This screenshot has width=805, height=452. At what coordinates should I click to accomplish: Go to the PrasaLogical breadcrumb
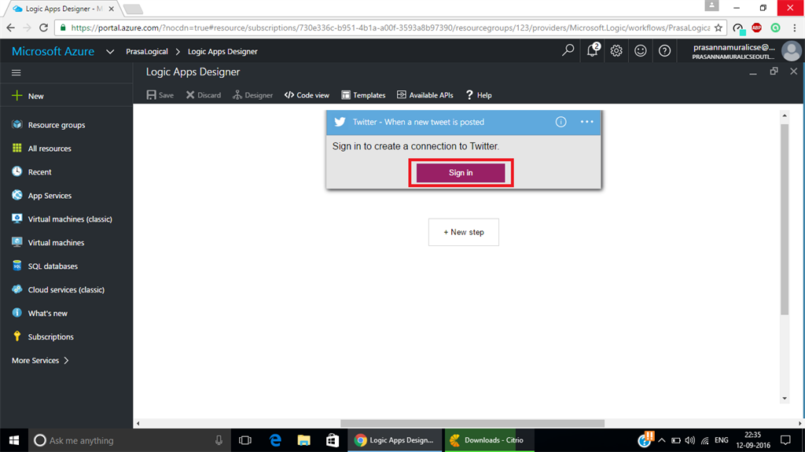click(x=147, y=51)
